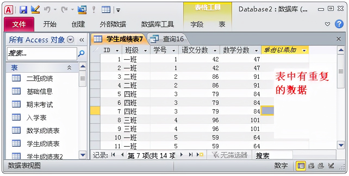Viewport: 349px width, 176px height.
Task: Switch to PivotChart view in the status bar
Action: pyautogui.click(x=321, y=166)
